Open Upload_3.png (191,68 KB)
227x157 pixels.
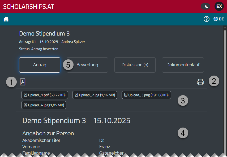coord(146,95)
